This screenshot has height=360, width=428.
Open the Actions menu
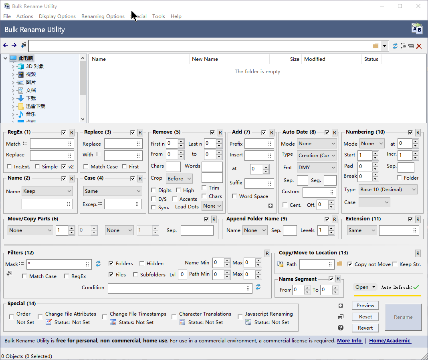[24, 16]
